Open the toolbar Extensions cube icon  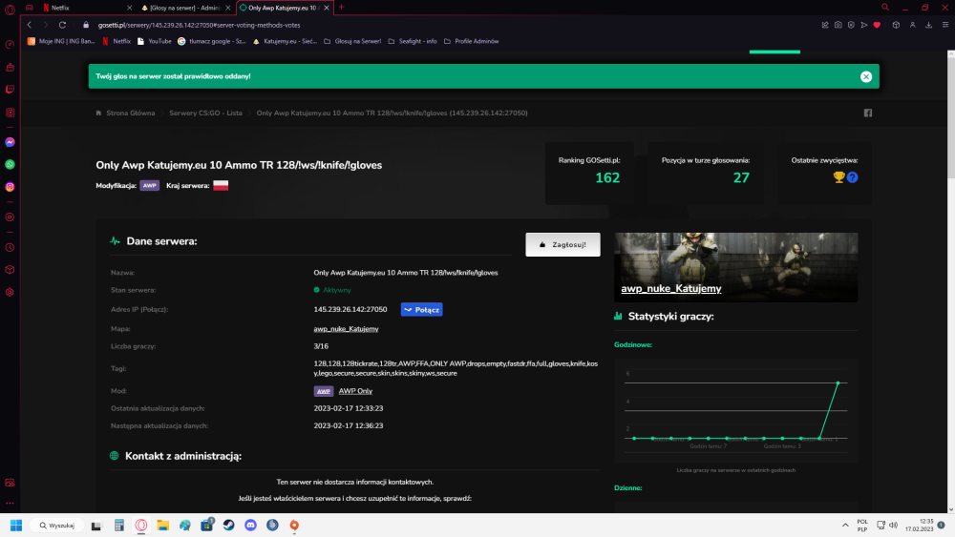(896, 25)
